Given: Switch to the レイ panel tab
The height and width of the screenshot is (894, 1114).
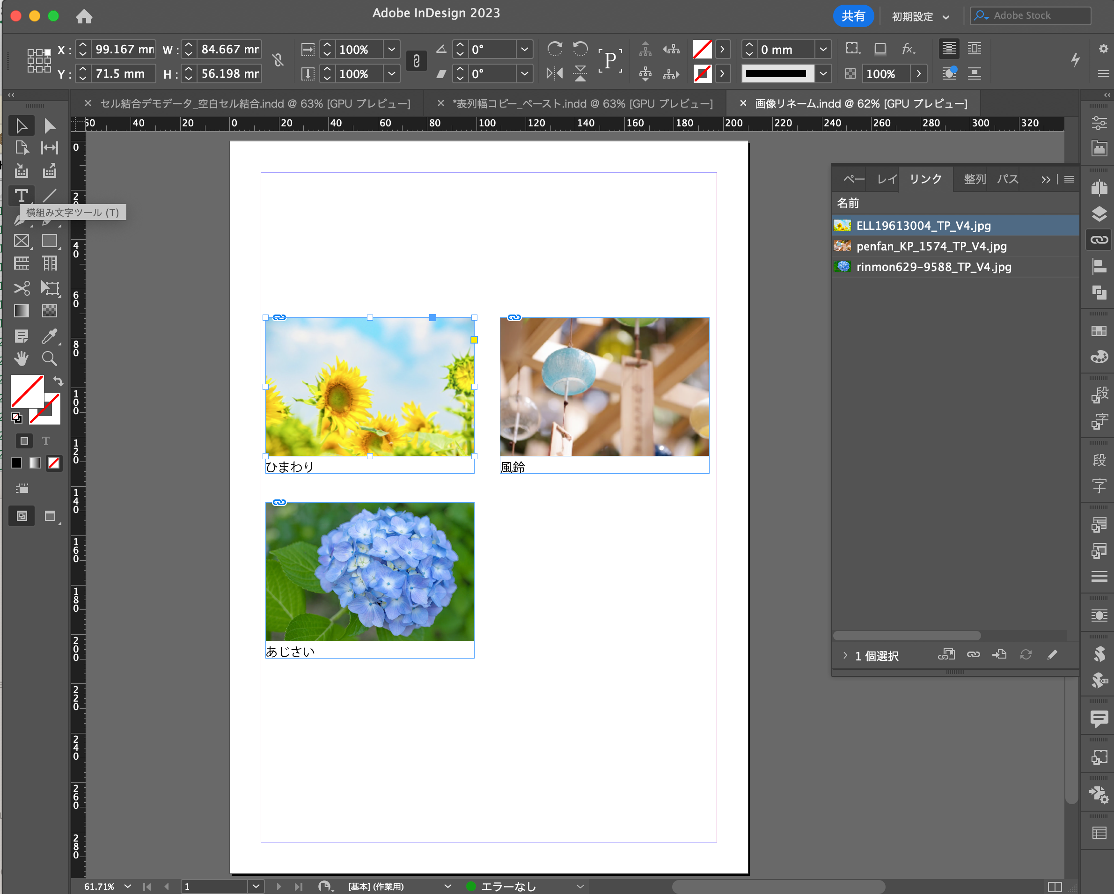Looking at the screenshot, I should coord(887,179).
